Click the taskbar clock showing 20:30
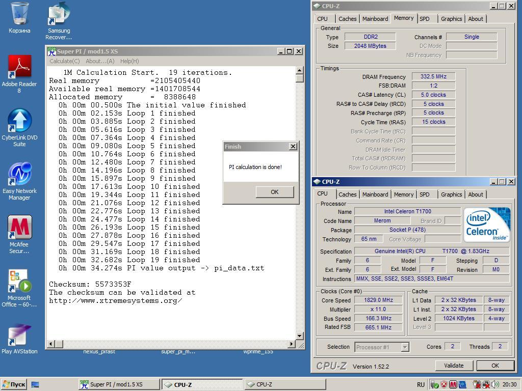 coord(509,385)
